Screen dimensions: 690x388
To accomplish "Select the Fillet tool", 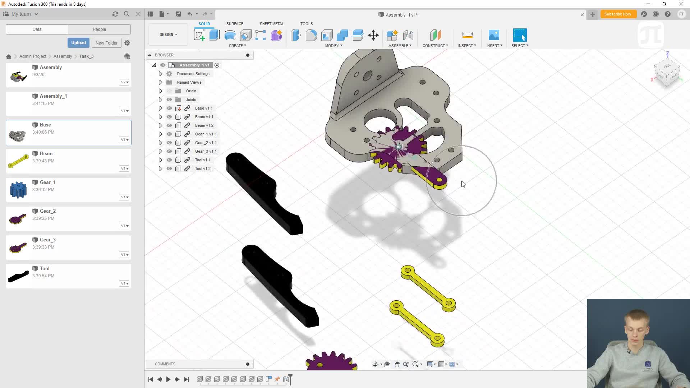I will click(311, 35).
